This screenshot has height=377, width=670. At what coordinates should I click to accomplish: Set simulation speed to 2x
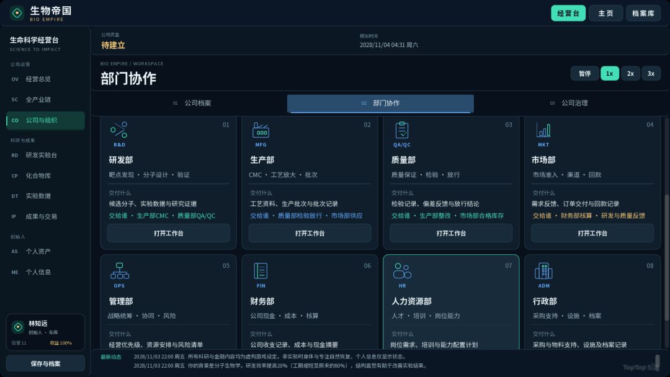coord(630,73)
